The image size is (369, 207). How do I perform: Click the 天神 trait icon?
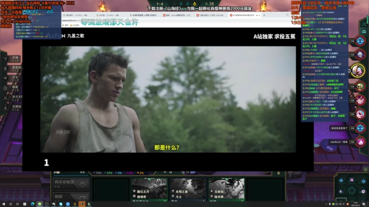coord(5,59)
